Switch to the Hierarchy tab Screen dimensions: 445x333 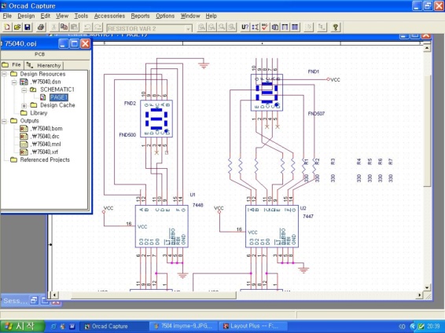pos(44,65)
